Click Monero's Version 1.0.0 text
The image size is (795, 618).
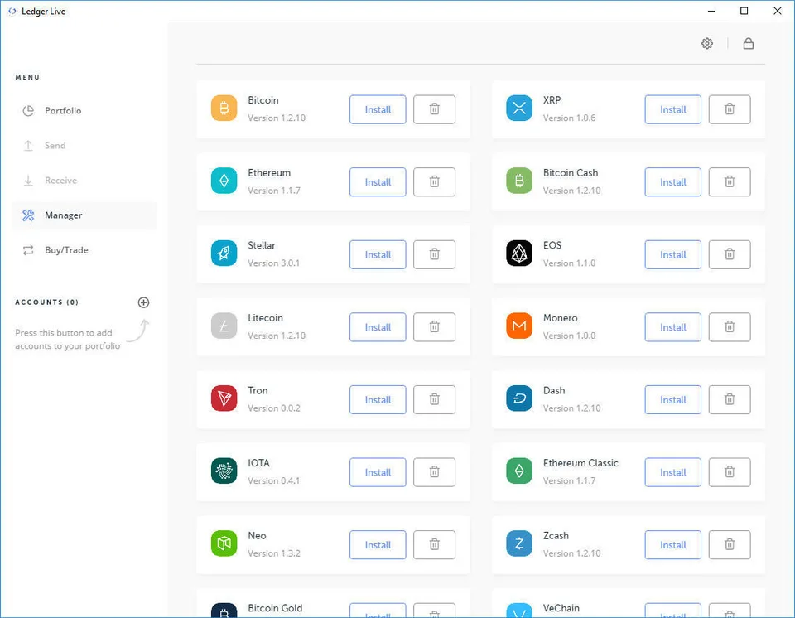569,336
